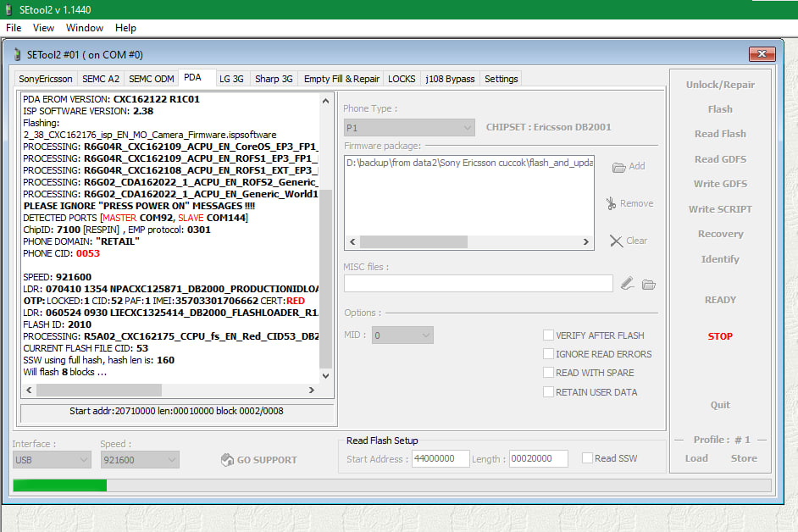Open the Window menu
Viewport: 798px width, 532px height.
(85, 28)
